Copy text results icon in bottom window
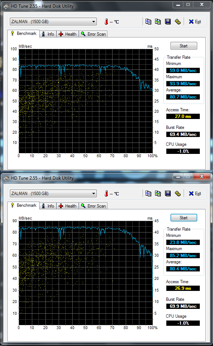 pyautogui.click(x=148, y=194)
